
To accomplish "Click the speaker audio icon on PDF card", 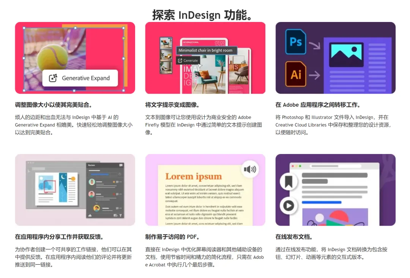I will point(250,169).
